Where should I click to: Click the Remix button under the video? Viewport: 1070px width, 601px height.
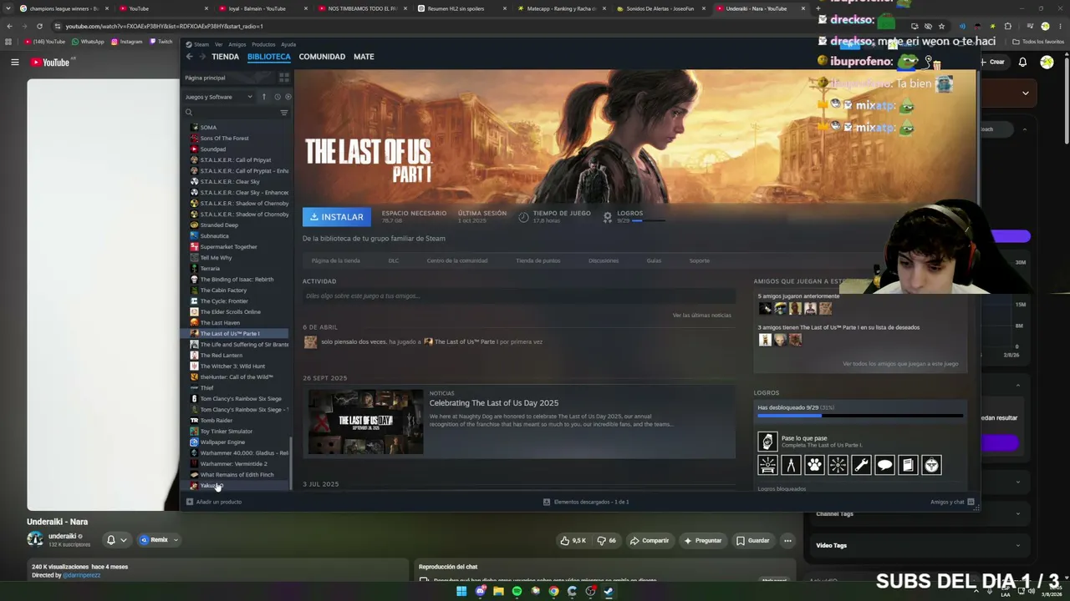(x=160, y=540)
